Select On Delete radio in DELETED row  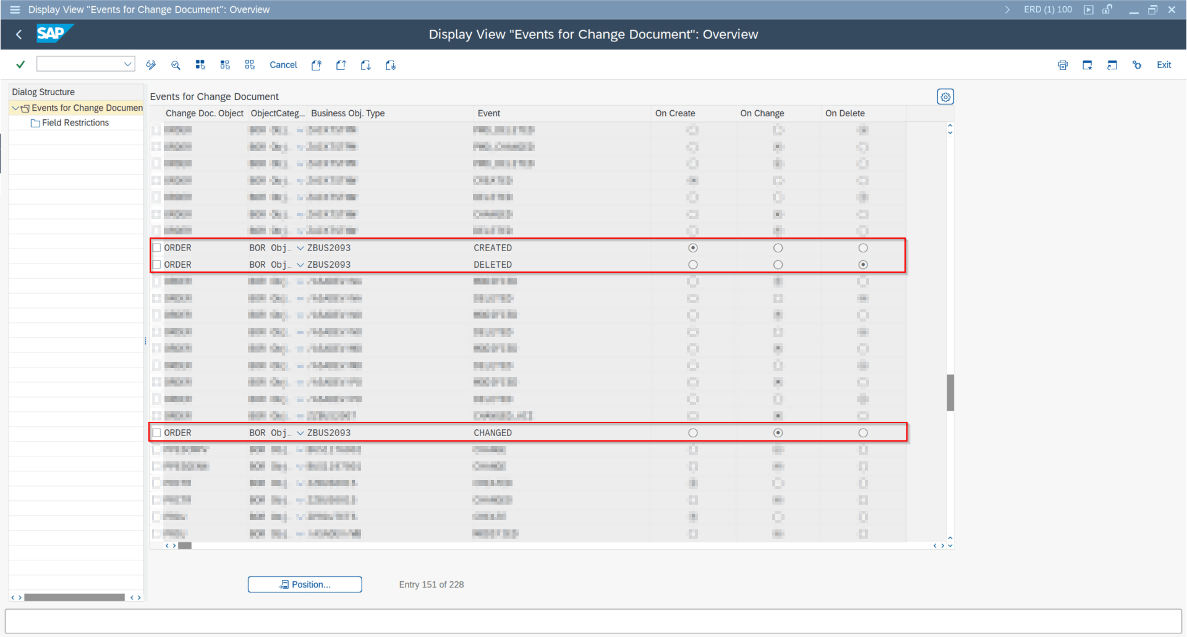(x=863, y=265)
